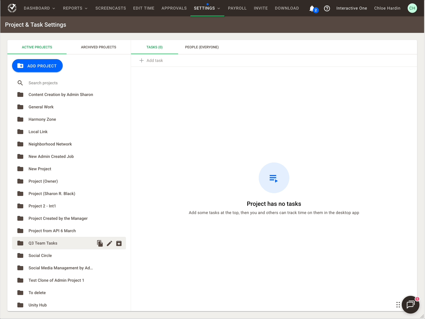The height and width of the screenshot is (319, 425).
Task: Click the duplicate icon on Q3 Team Tasks
Action: coord(100,243)
